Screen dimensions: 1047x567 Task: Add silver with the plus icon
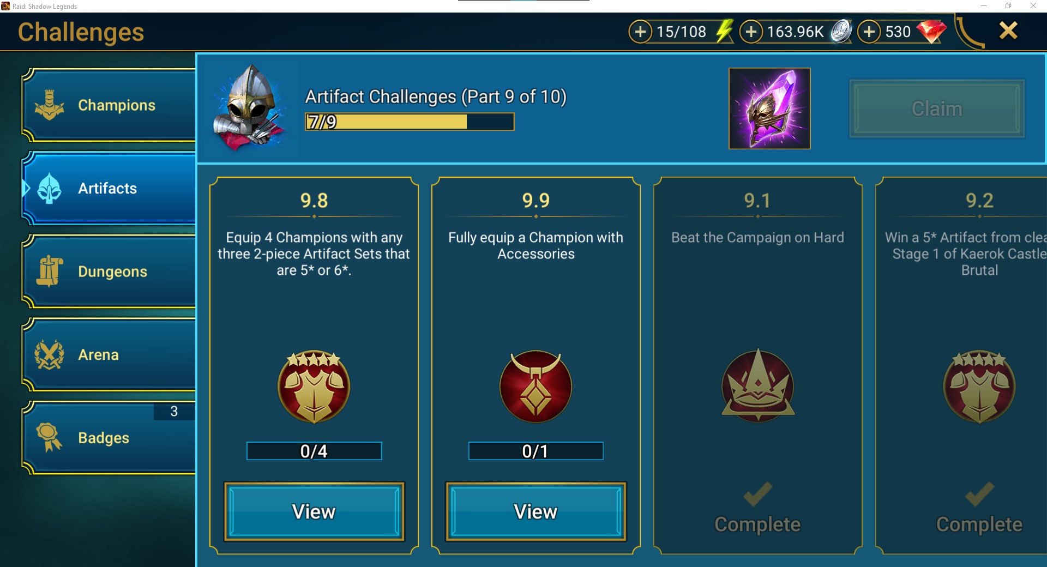[751, 32]
